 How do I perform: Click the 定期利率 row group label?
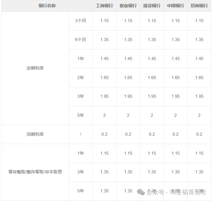coord(35,68)
